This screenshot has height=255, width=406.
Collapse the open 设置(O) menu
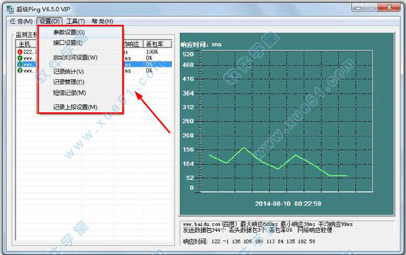pyautogui.click(x=49, y=21)
